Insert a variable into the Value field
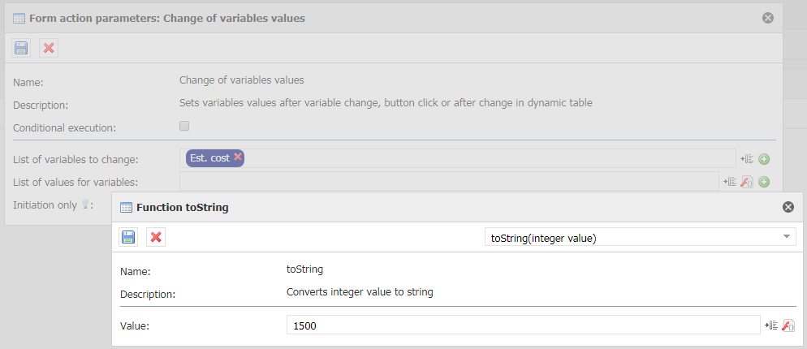The height and width of the screenshot is (349, 807). point(770,325)
